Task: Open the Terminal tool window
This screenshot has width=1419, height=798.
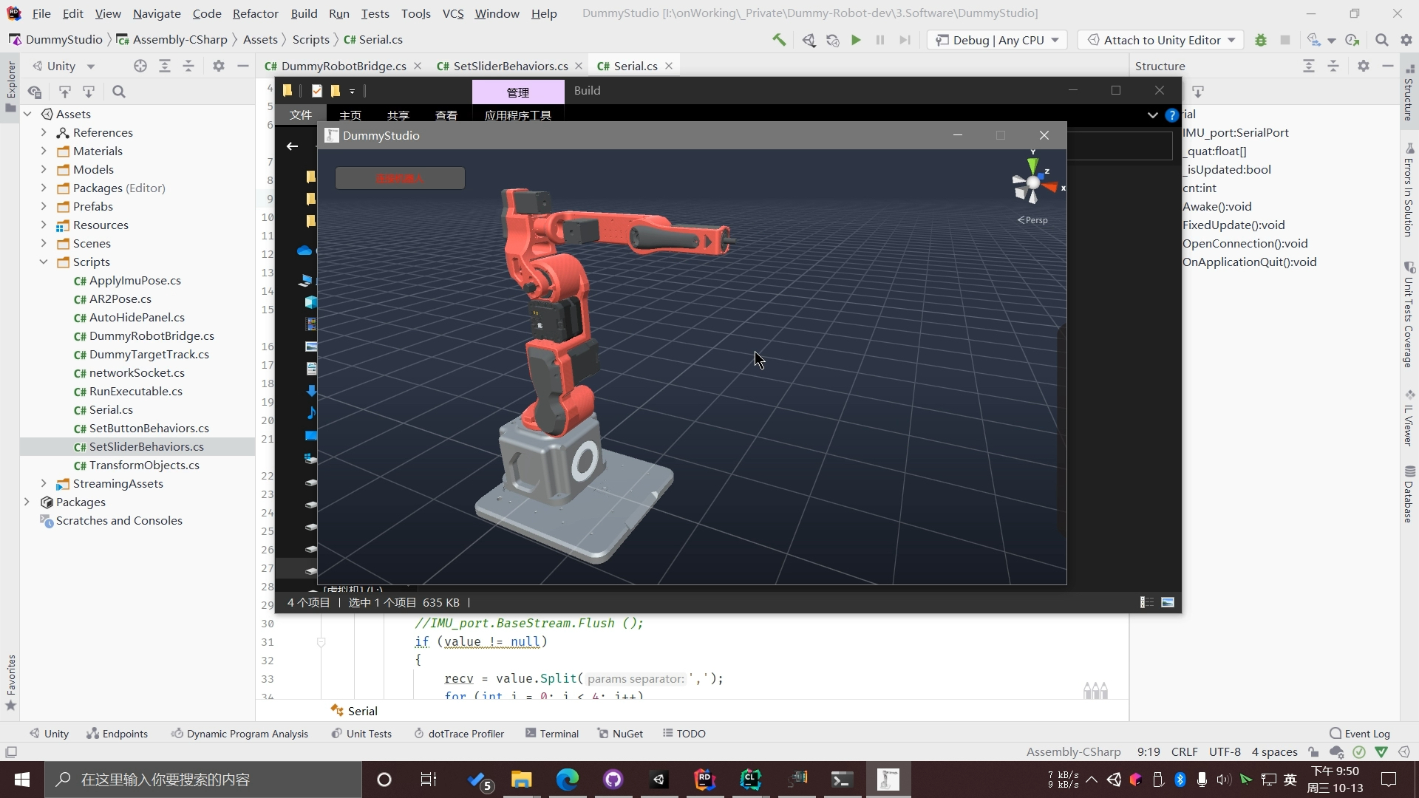Action: 551,733
